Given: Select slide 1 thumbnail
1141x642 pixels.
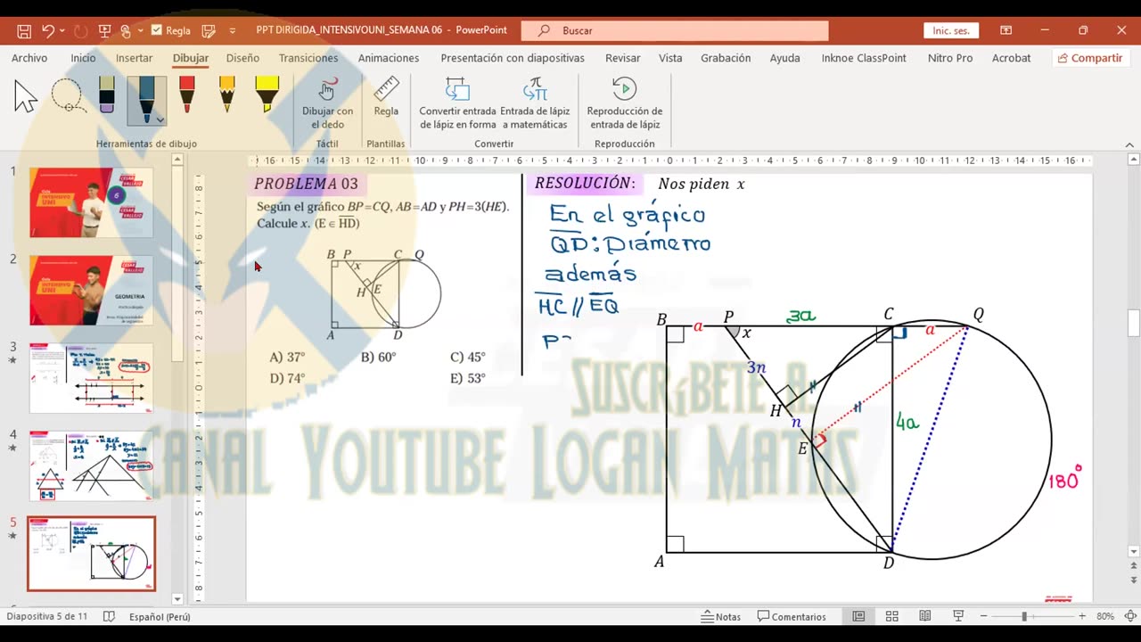Looking at the screenshot, I should (x=91, y=202).
